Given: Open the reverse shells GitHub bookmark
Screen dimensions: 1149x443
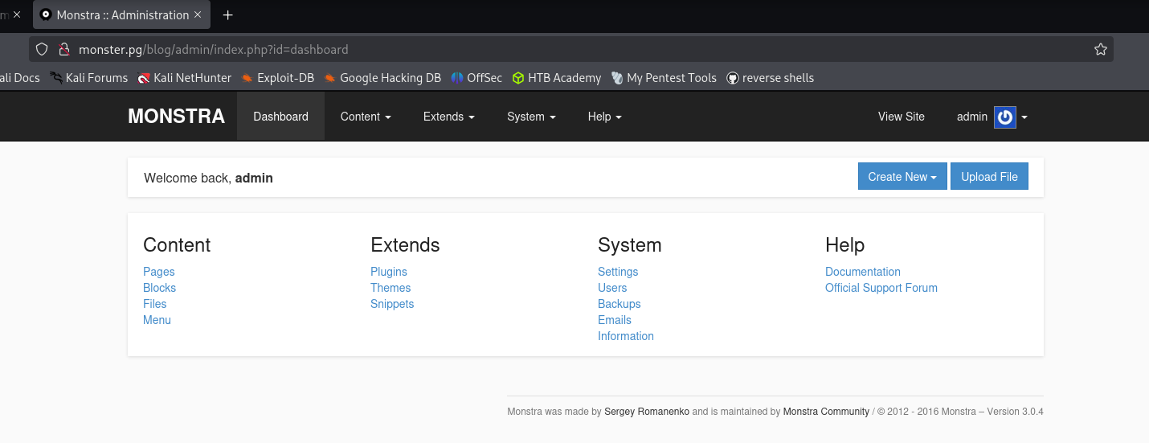Looking at the screenshot, I should (x=771, y=78).
